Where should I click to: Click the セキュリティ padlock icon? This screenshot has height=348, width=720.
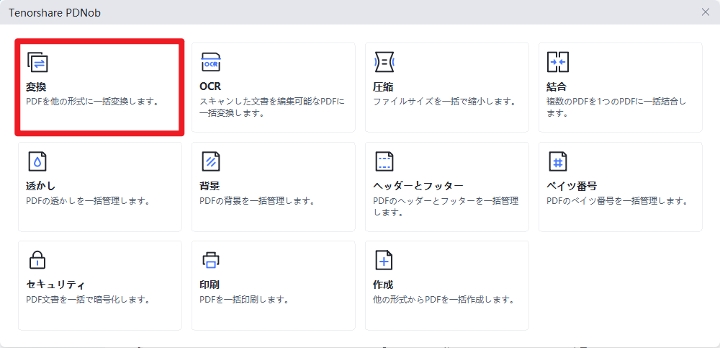click(37, 260)
